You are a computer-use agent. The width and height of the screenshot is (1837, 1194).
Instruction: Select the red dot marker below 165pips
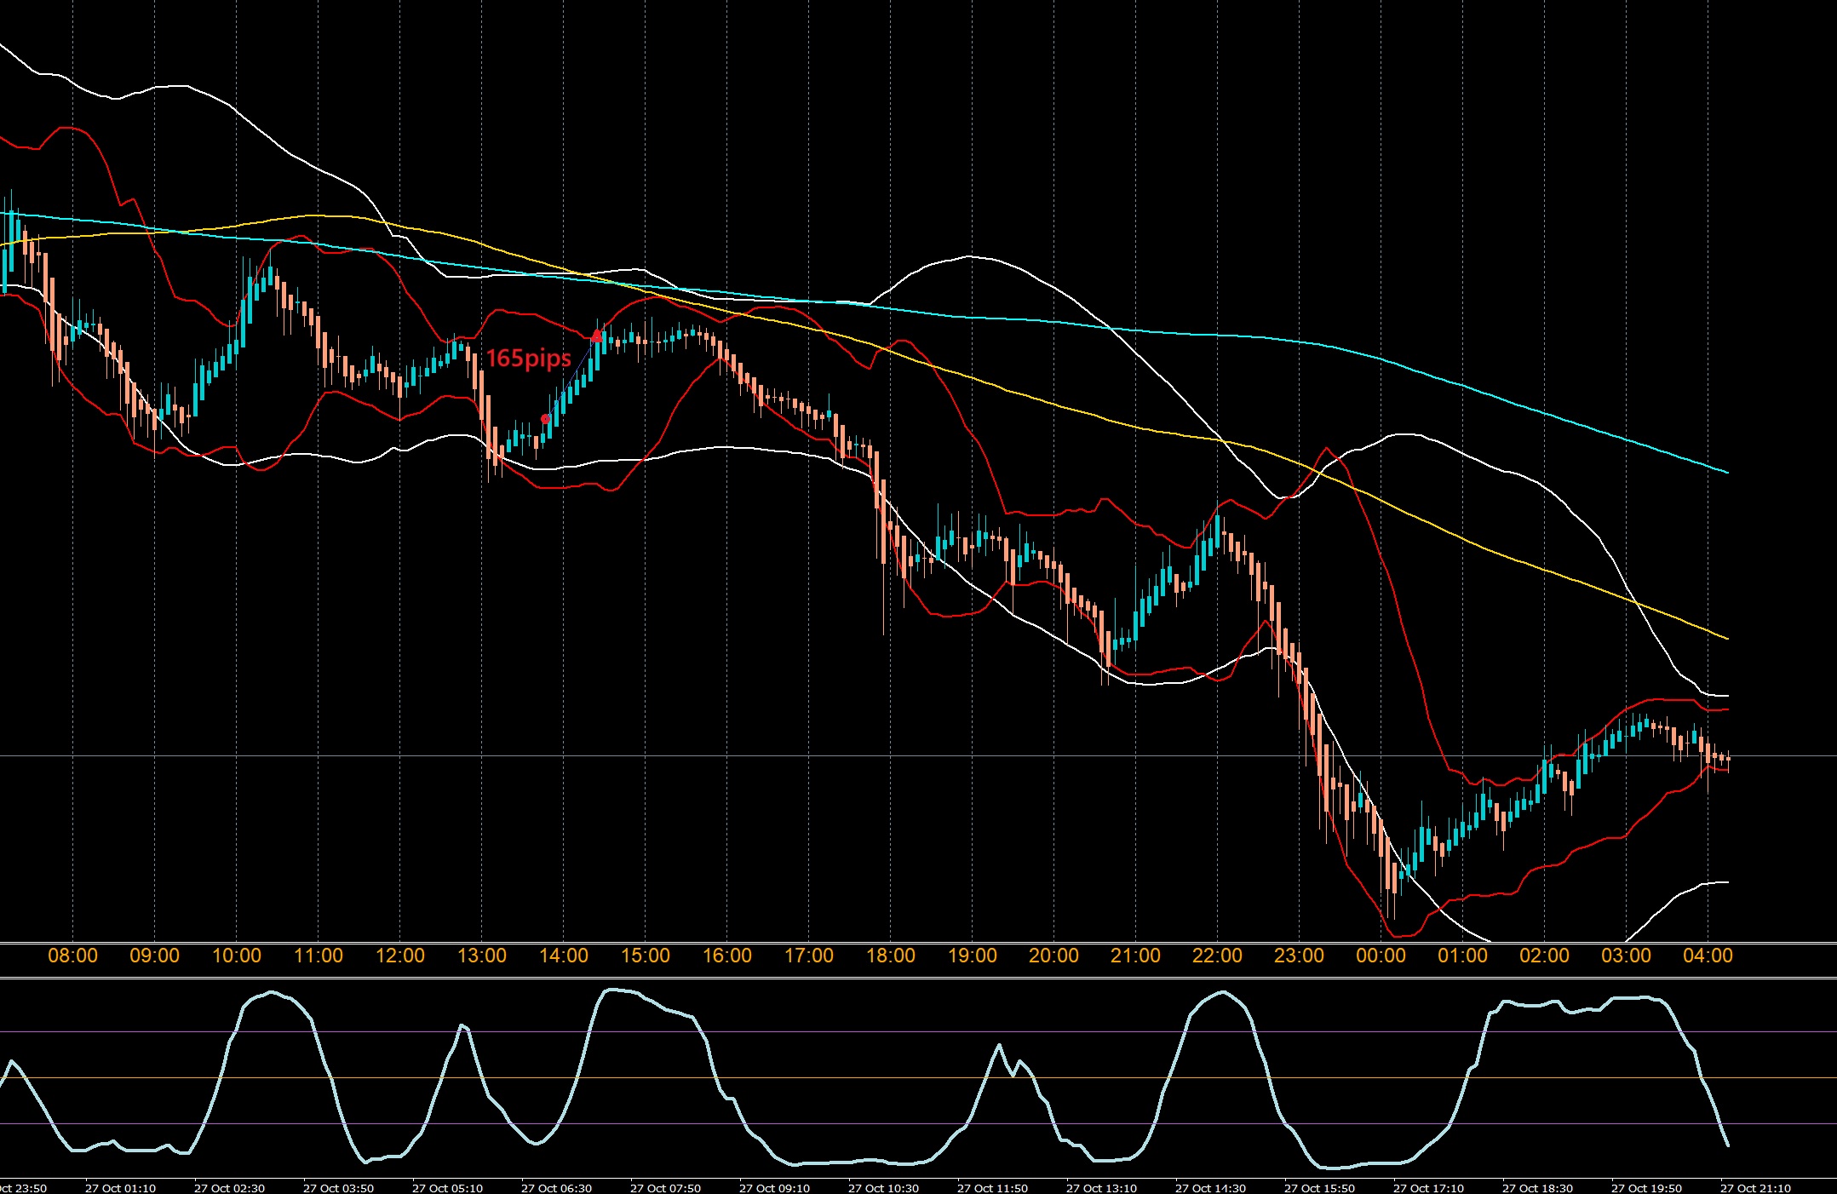tap(545, 419)
